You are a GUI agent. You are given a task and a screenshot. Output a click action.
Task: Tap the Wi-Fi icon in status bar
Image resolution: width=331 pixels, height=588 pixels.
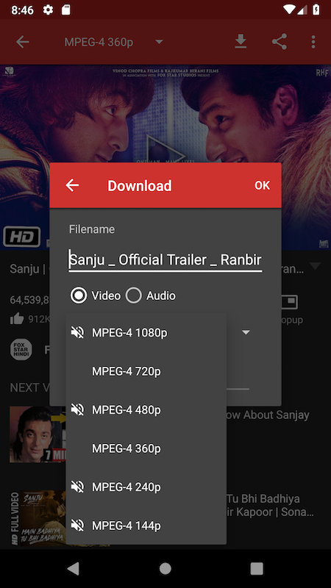tap(289, 10)
